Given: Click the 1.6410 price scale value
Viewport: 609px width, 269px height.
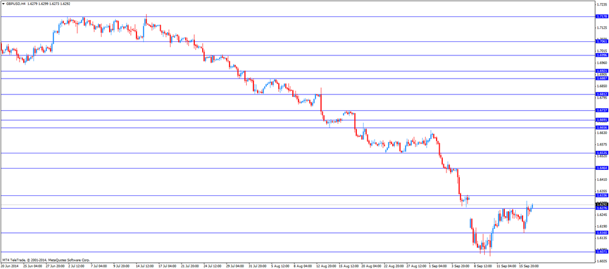Looking at the screenshot, I should point(601,180).
